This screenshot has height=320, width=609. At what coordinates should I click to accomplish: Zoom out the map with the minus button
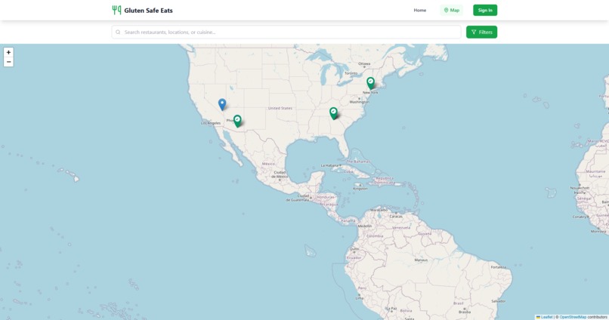coord(8,62)
